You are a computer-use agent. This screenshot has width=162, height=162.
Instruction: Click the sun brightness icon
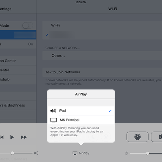click(127, 153)
